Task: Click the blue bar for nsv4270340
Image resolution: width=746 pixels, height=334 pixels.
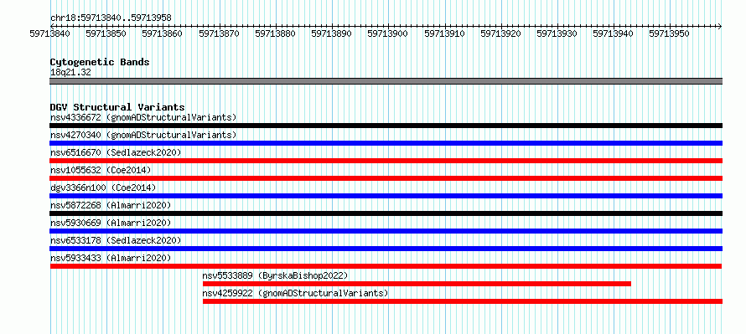Action: (386, 143)
